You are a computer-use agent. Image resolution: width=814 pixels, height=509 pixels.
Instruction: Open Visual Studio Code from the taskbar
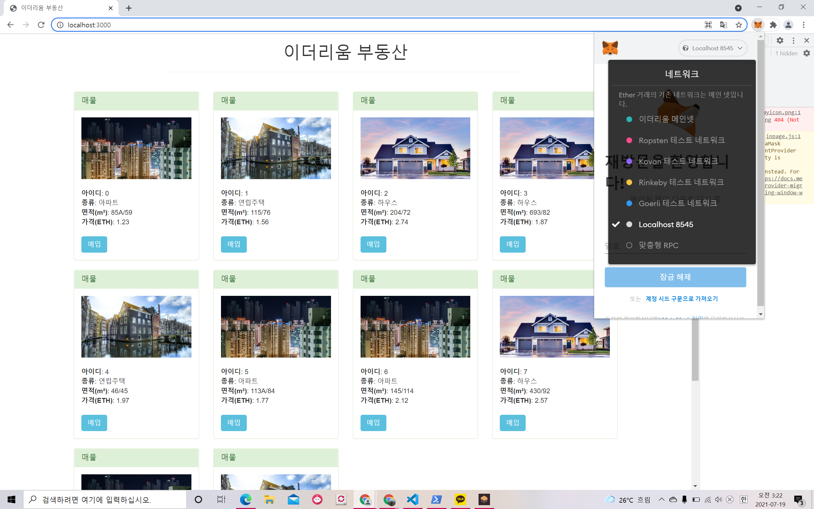click(x=413, y=499)
